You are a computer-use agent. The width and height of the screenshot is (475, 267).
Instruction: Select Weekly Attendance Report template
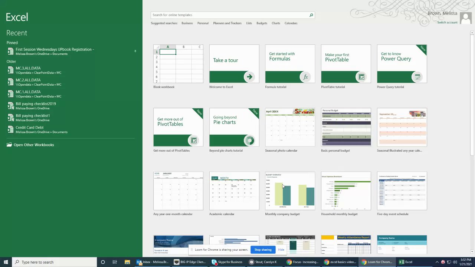[346, 245]
